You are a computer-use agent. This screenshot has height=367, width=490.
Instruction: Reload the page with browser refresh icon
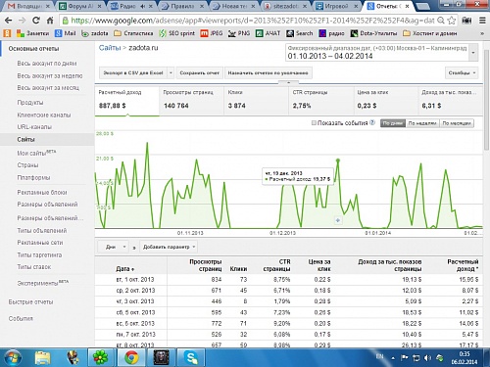coord(36,21)
